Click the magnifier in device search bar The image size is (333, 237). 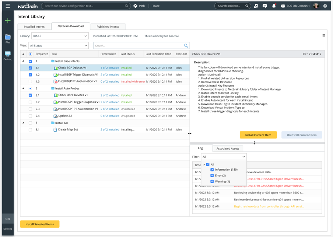tap(127, 6)
